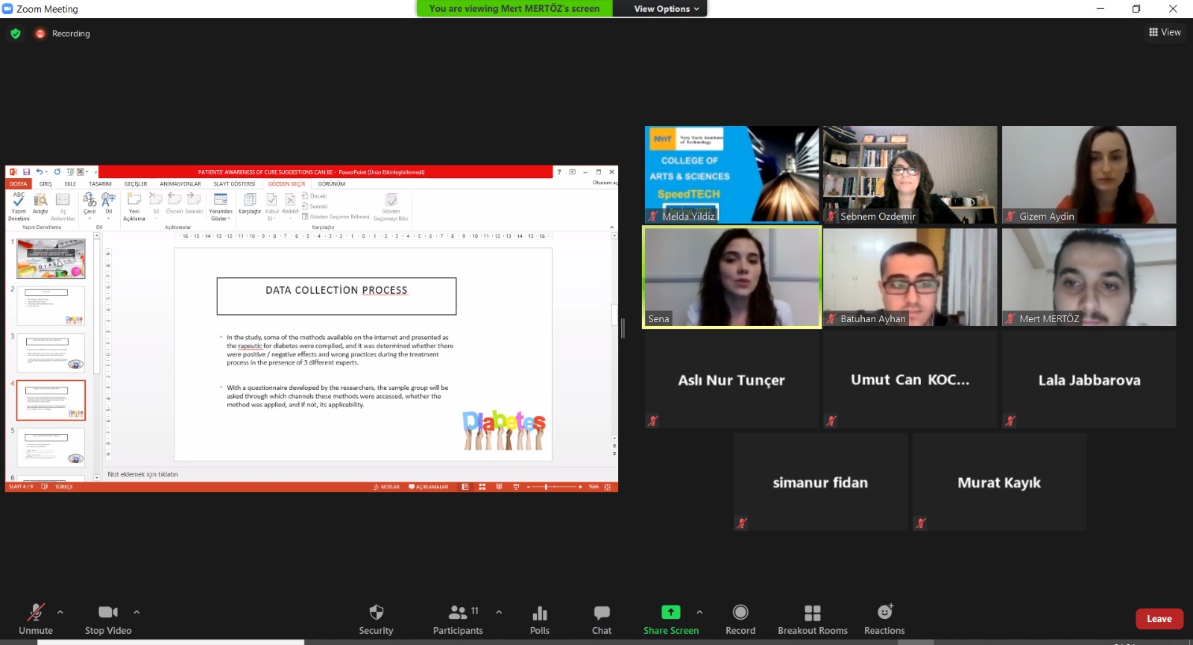Expand View Options dropdown

point(666,9)
